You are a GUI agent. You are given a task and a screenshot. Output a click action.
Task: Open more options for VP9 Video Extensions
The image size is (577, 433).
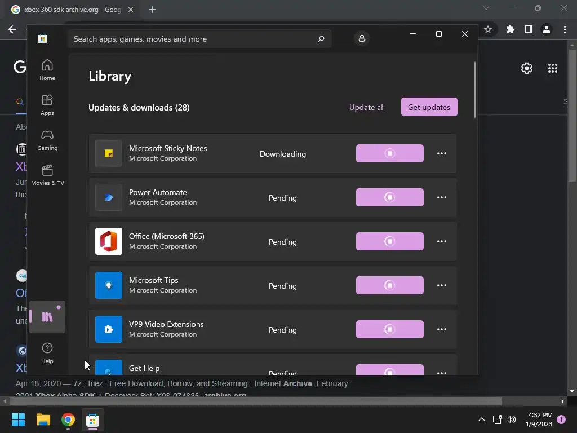442,329
